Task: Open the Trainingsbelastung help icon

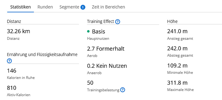Action: (123, 90)
